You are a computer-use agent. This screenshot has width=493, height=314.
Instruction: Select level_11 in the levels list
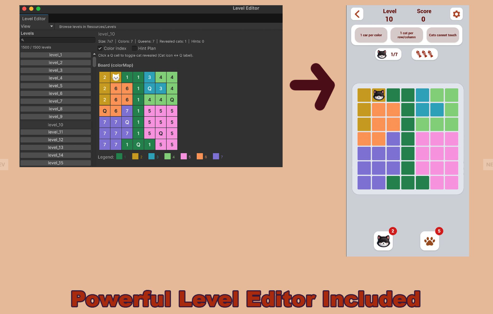click(x=55, y=132)
